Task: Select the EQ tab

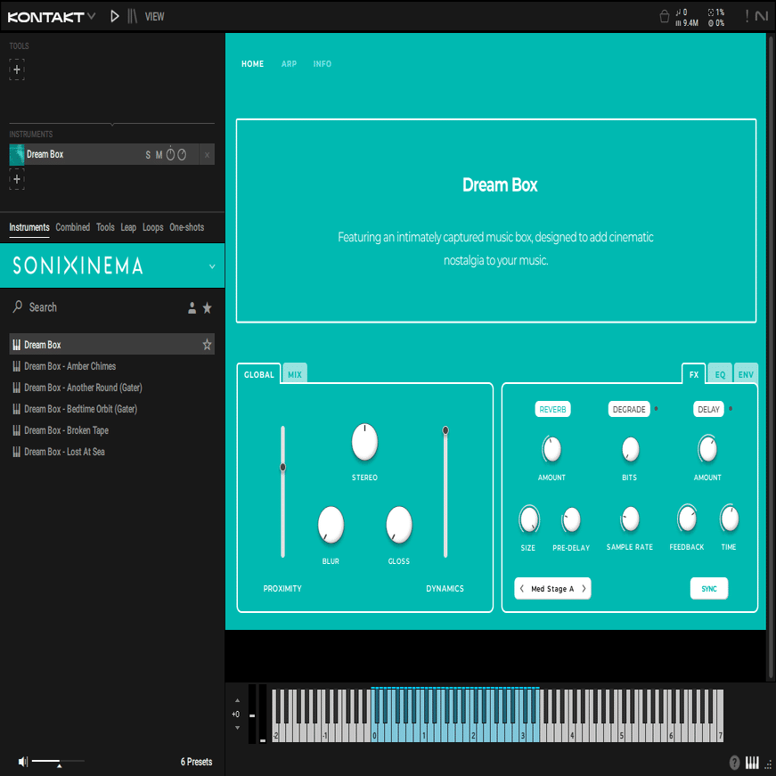Action: point(720,374)
